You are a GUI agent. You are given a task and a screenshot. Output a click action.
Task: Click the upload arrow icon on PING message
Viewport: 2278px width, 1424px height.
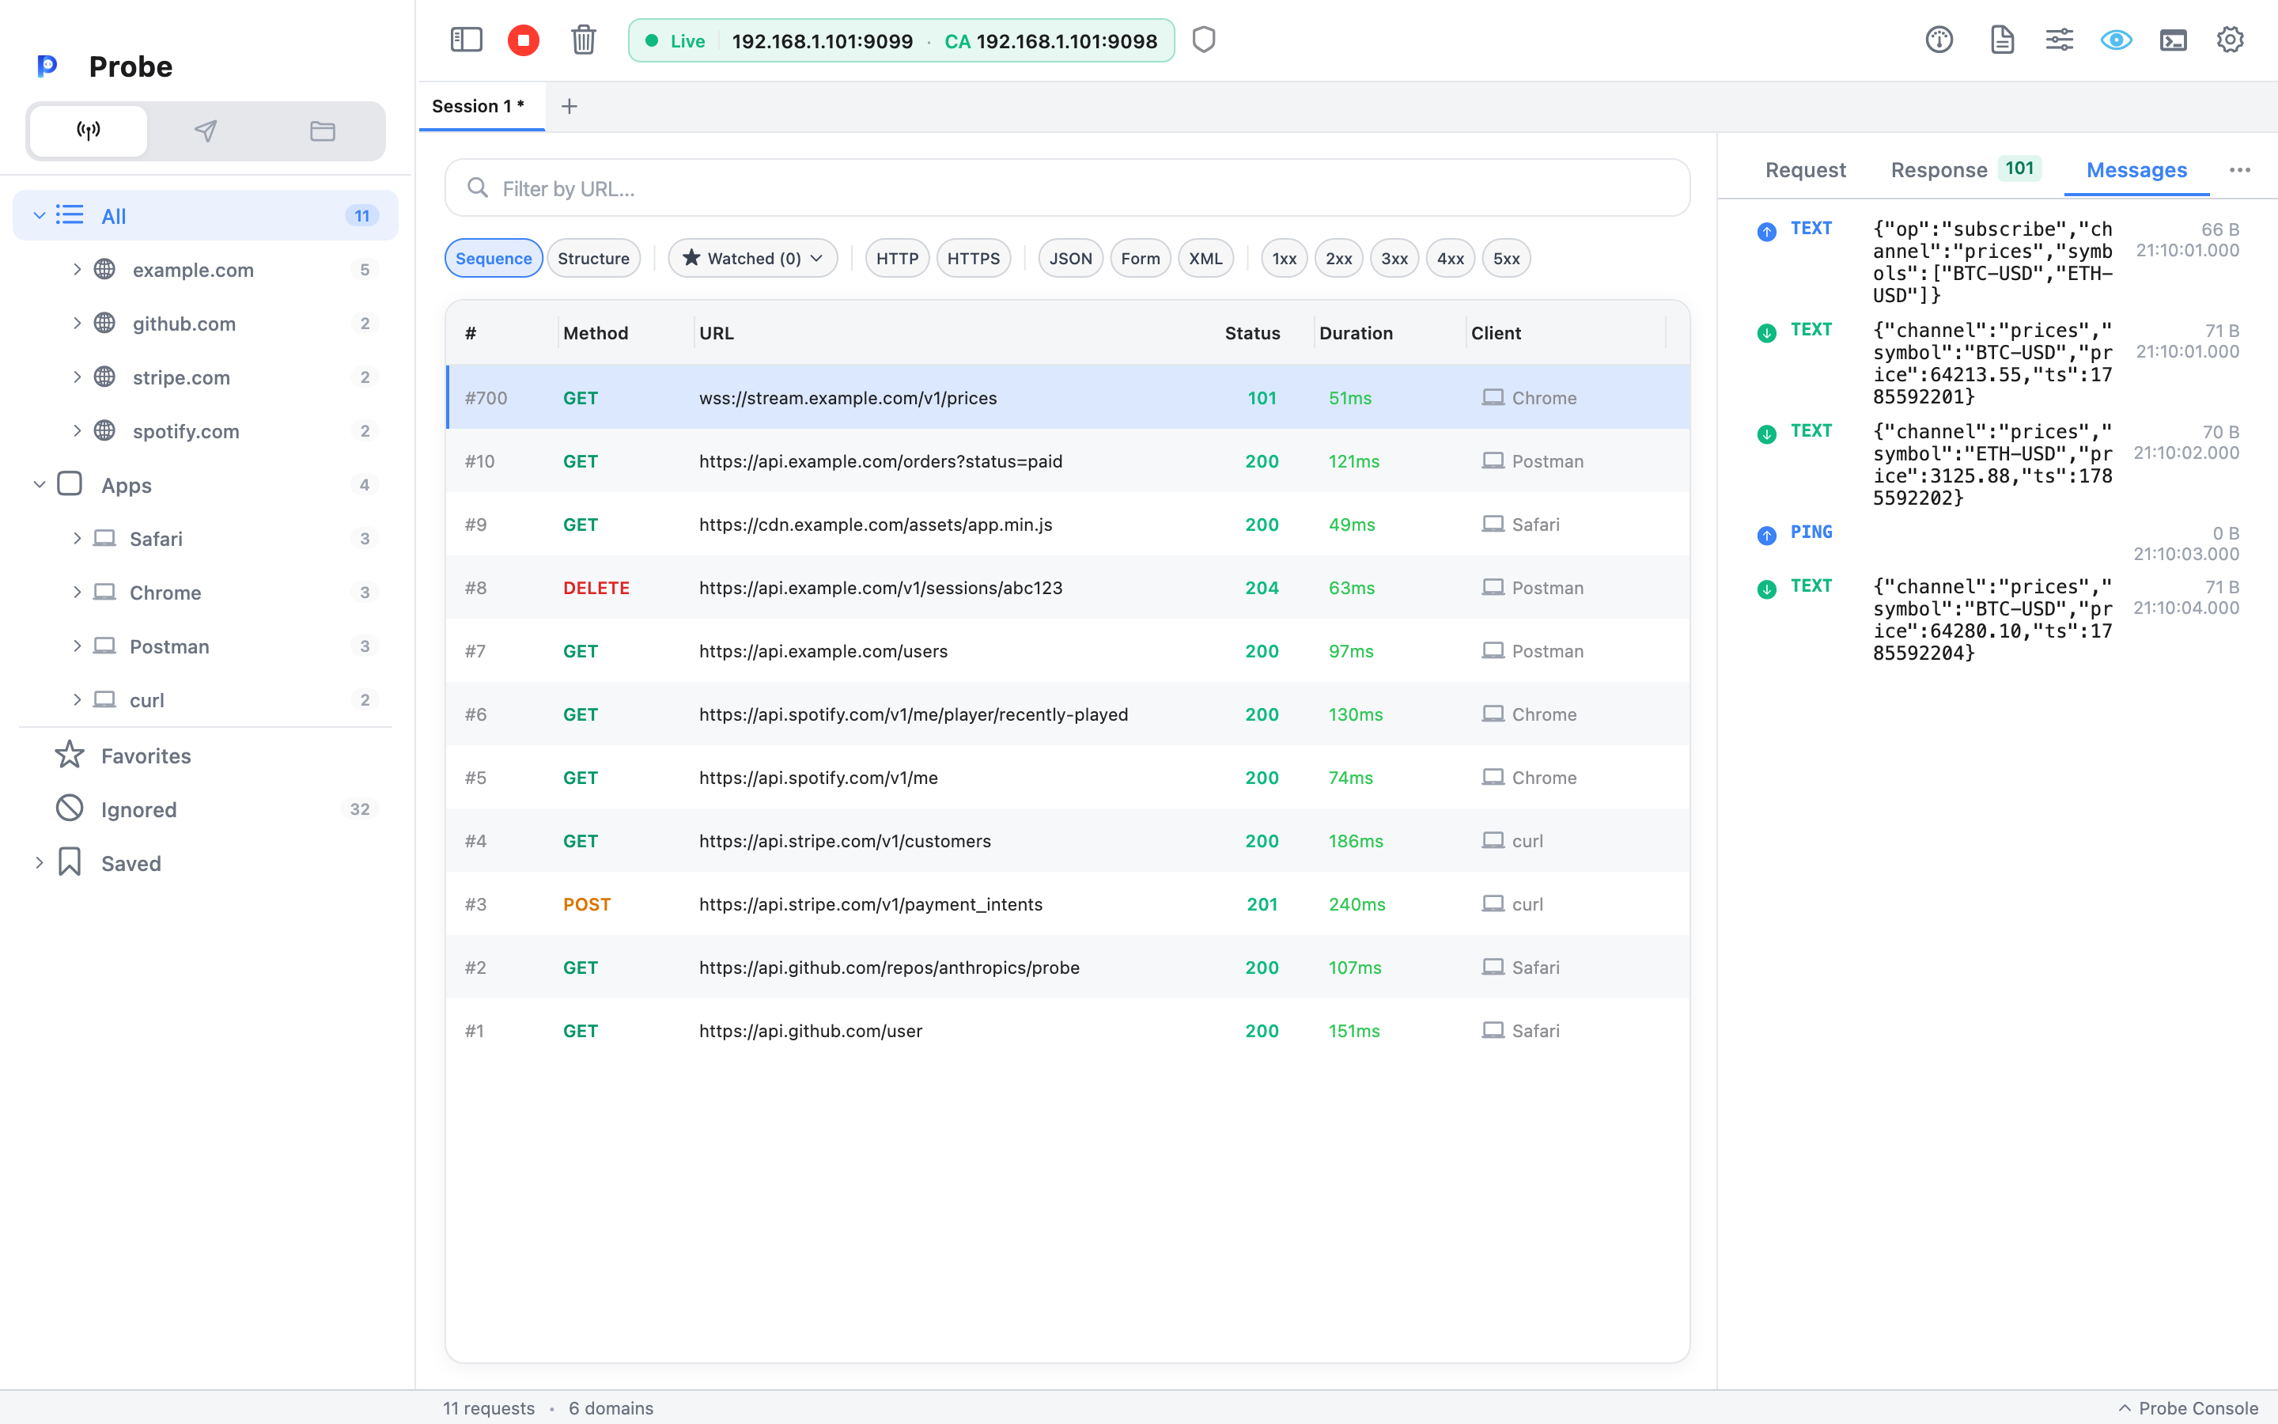click(x=1767, y=535)
